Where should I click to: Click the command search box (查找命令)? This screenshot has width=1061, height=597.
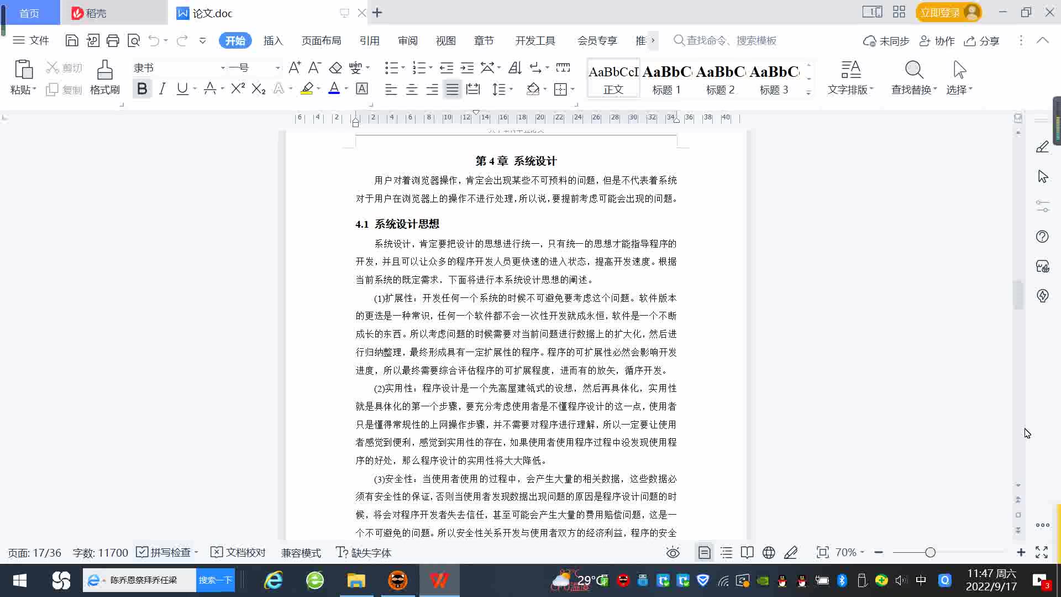coord(731,41)
